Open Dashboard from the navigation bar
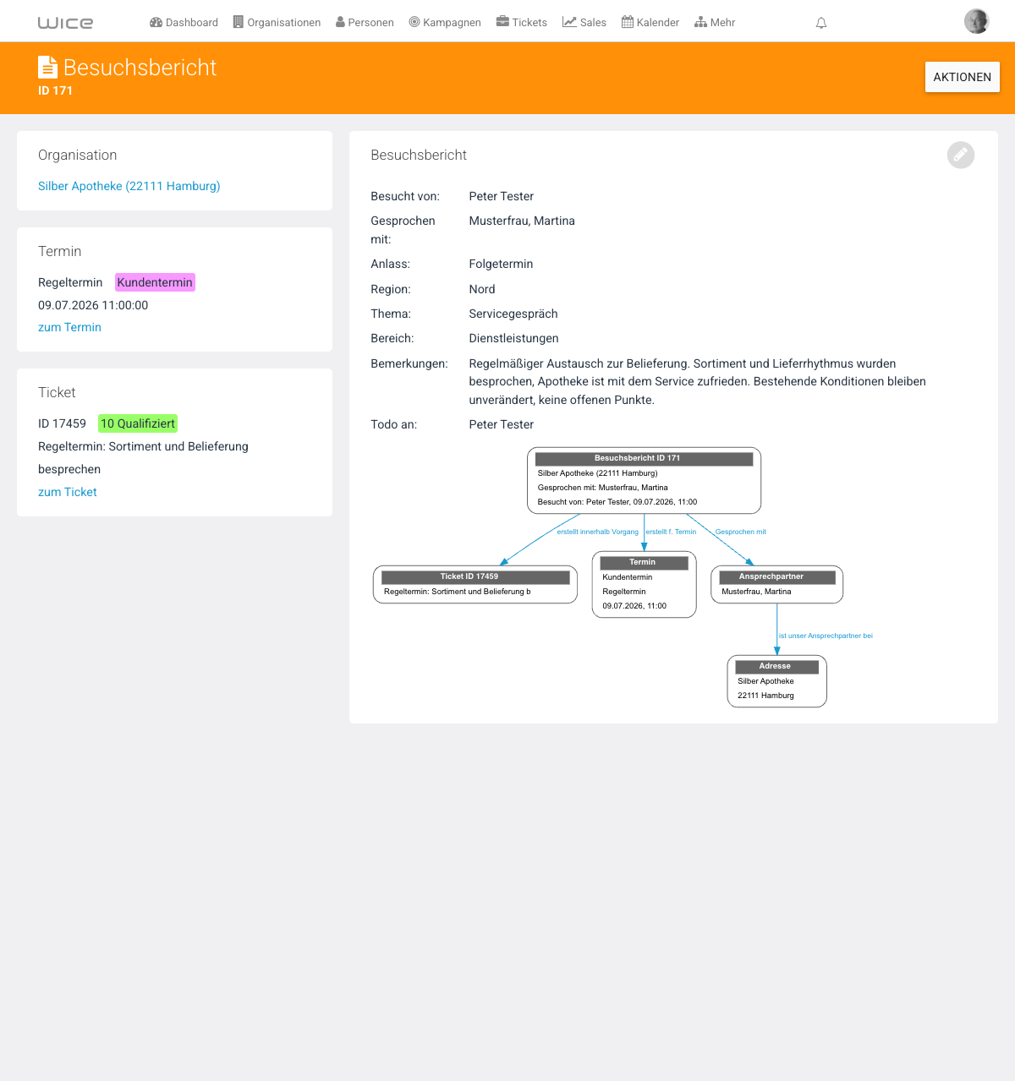This screenshot has height=1081, width=1015. pos(184,23)
